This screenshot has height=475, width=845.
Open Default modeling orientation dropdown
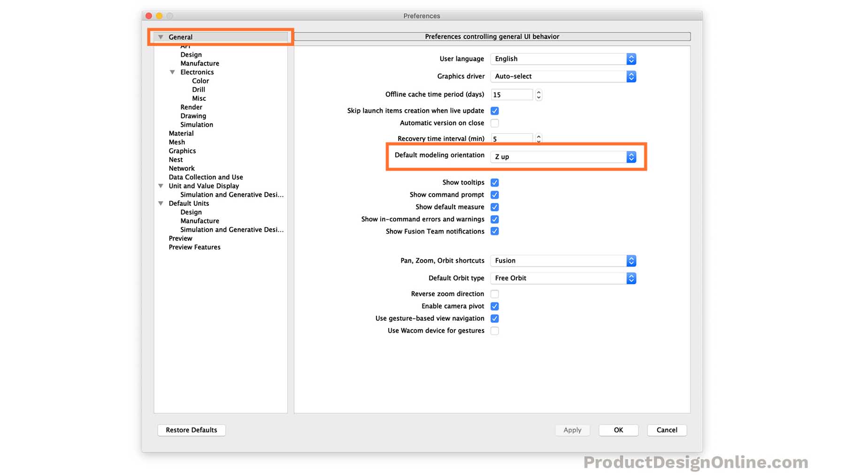point(563,157)
